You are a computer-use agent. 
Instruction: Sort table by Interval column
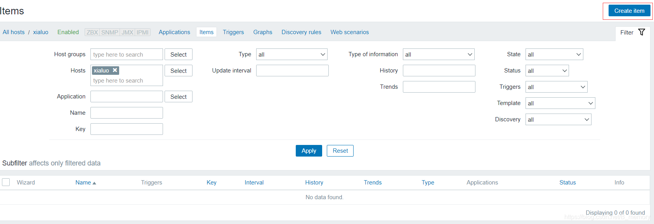[254, 183]
